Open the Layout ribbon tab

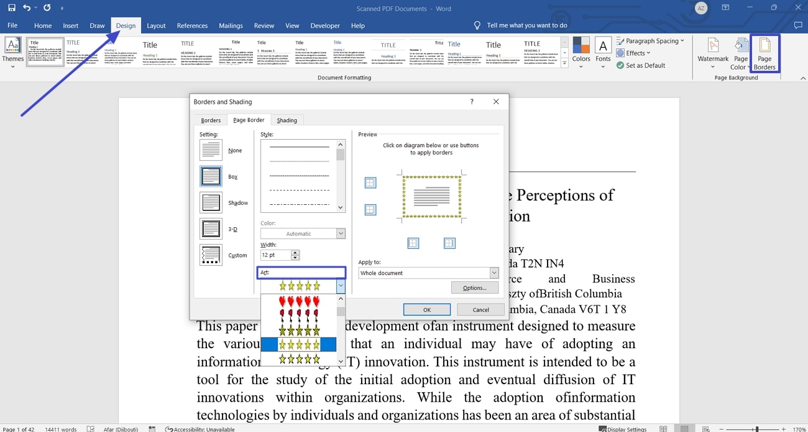point(156,25)
